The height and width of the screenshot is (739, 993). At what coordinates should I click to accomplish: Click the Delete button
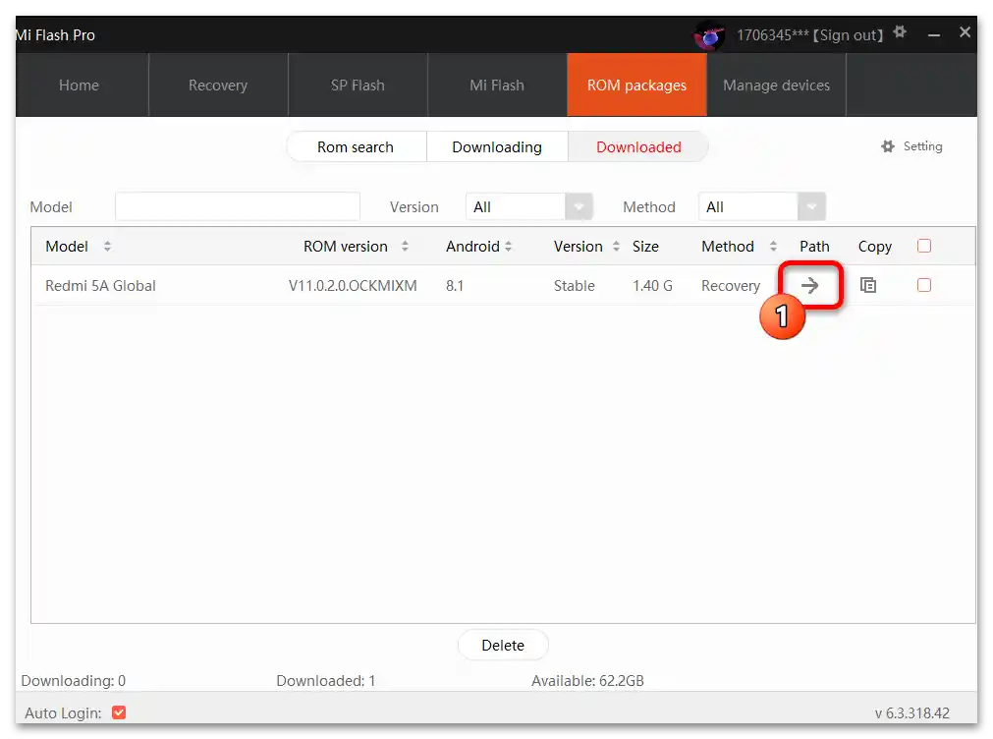pos(503,646)
